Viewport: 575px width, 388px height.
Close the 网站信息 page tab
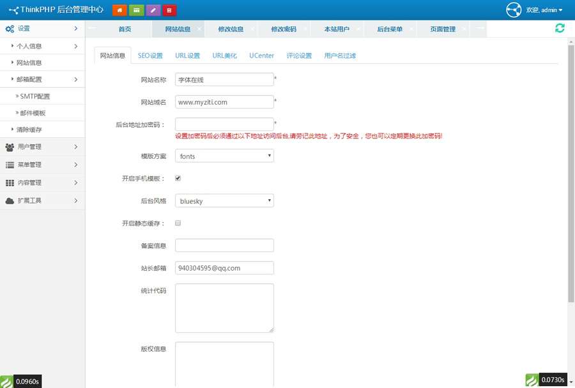199,29
